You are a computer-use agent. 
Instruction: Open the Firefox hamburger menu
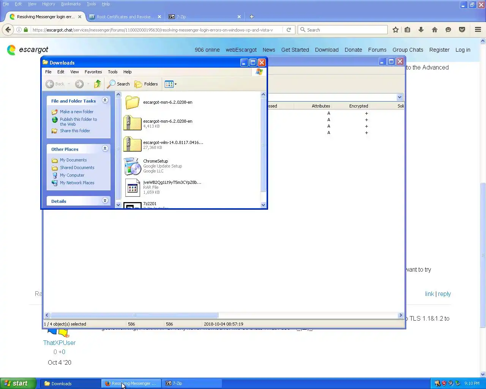coord(478,30)
